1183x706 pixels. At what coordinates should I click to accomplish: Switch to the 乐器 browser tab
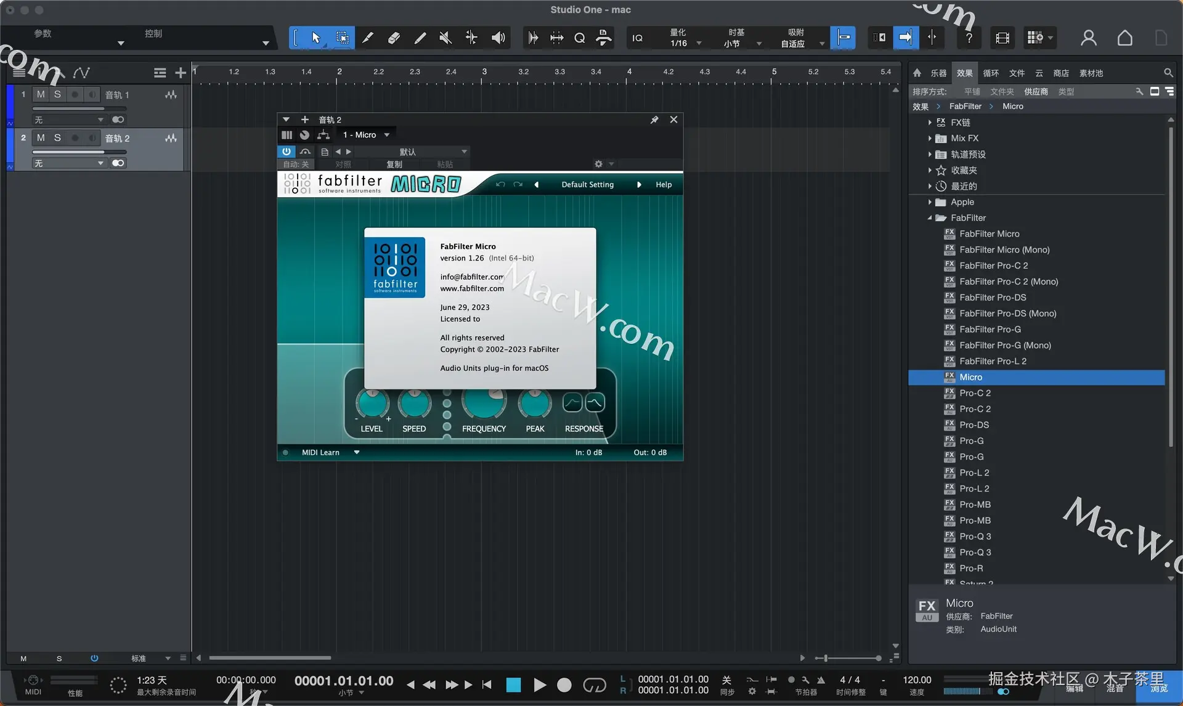(x=938, y=73)
